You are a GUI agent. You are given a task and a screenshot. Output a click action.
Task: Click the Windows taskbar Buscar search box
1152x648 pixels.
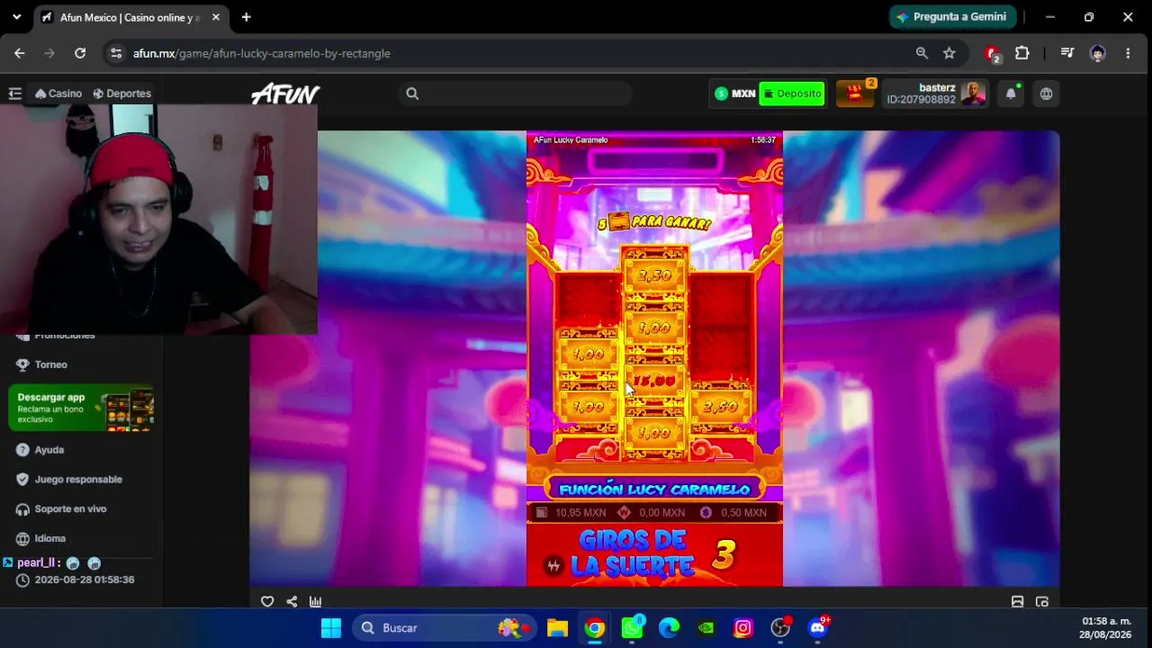tap(446, 628)
